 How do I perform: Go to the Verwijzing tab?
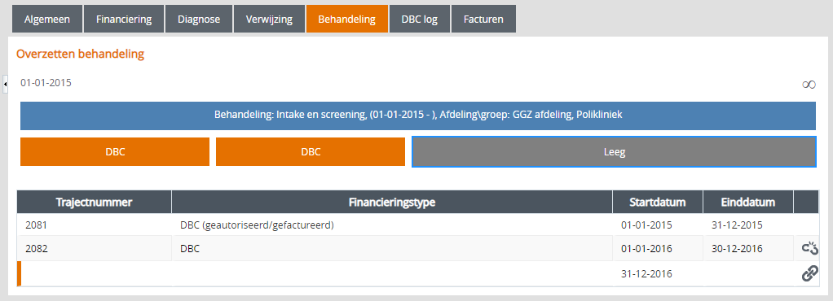coord(269,19)
